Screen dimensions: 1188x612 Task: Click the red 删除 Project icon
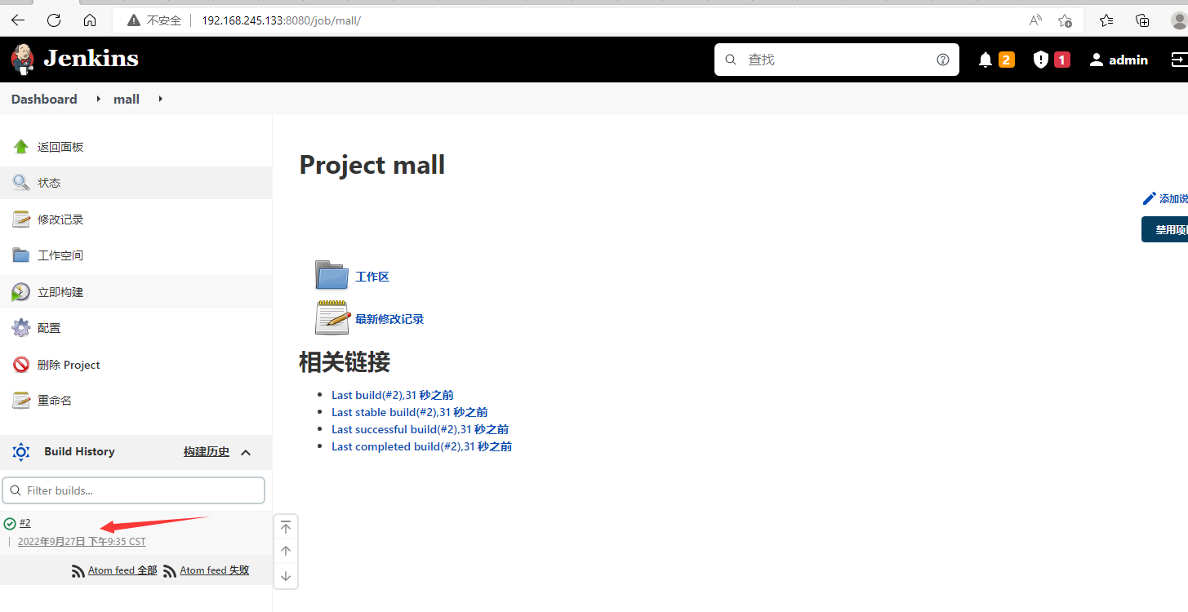[21, 365]
